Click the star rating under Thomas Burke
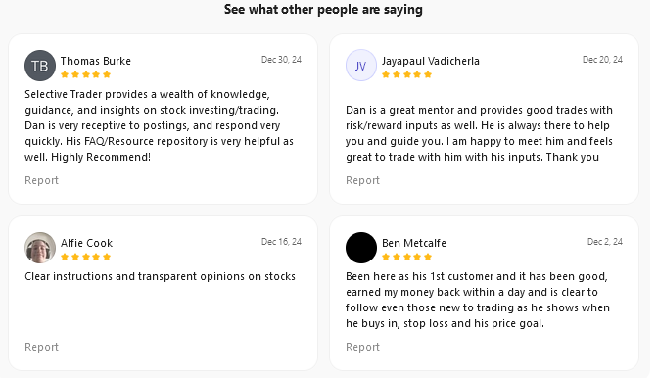This screenshot has width=657, height=378. click(x=85, y=74)
